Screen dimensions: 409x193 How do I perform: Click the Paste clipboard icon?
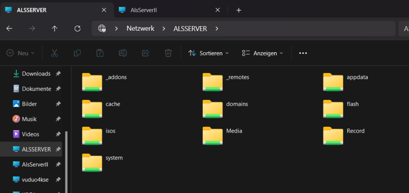(100, 53)
